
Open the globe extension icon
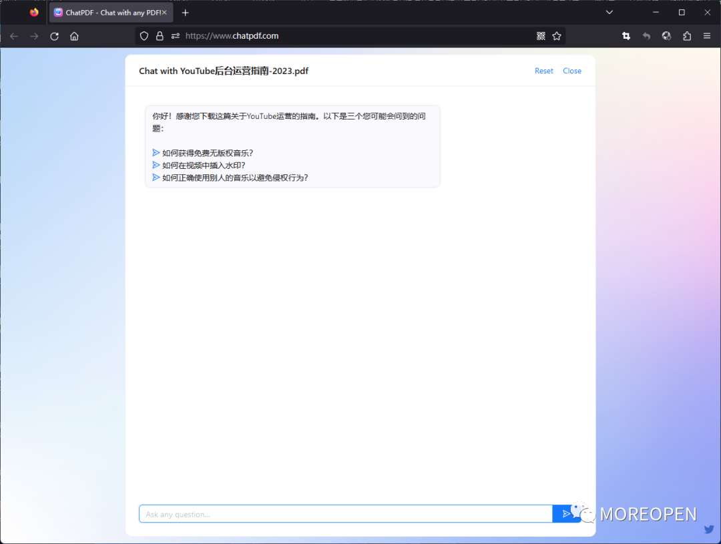pos(666,36)
